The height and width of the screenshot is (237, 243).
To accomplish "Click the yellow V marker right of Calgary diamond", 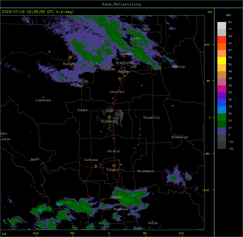I will click(x=121, y=164).
